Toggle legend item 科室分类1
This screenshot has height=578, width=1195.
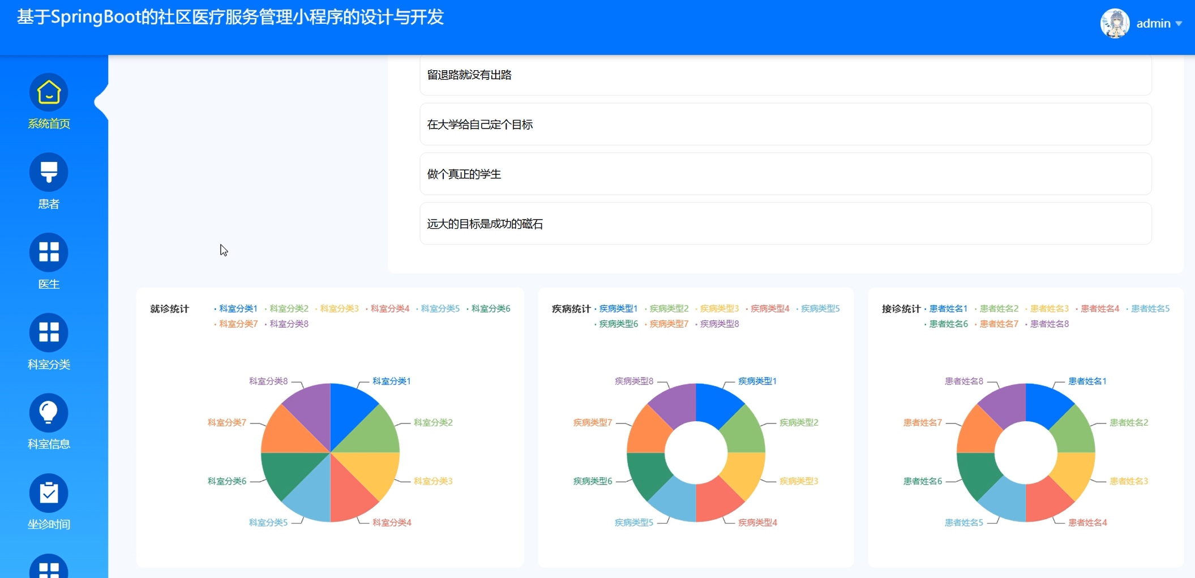coord(235,309)
